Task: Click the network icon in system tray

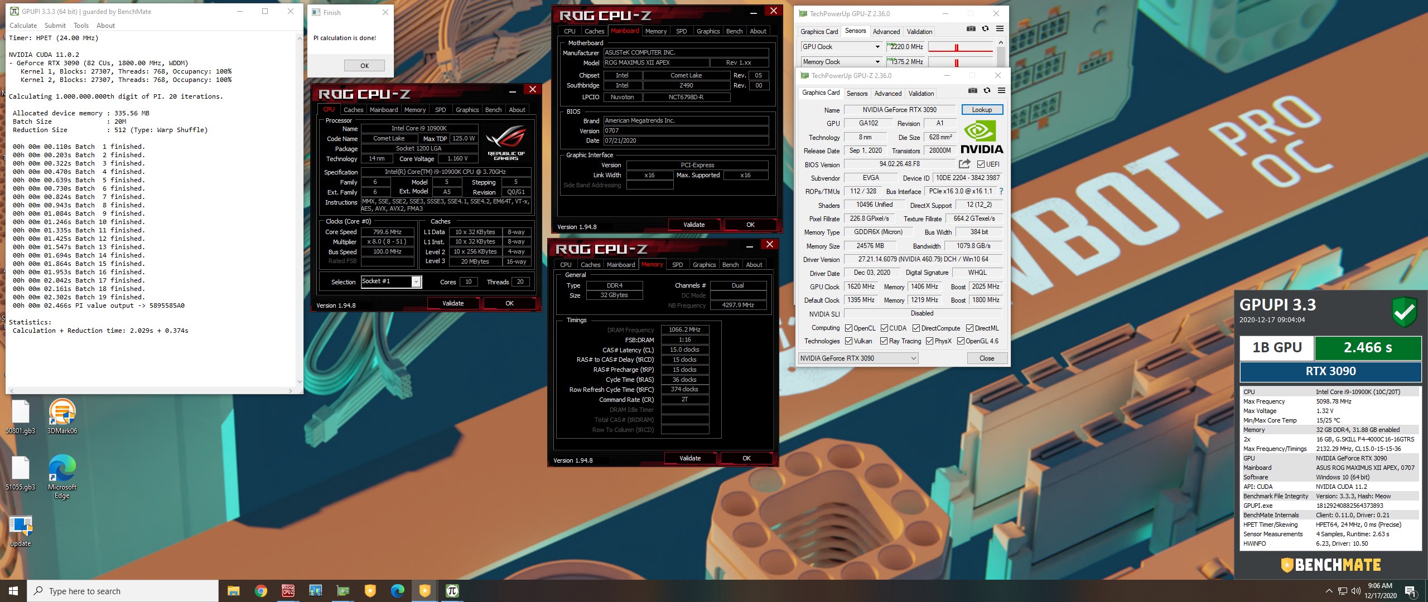Action: click(1343, 591)
